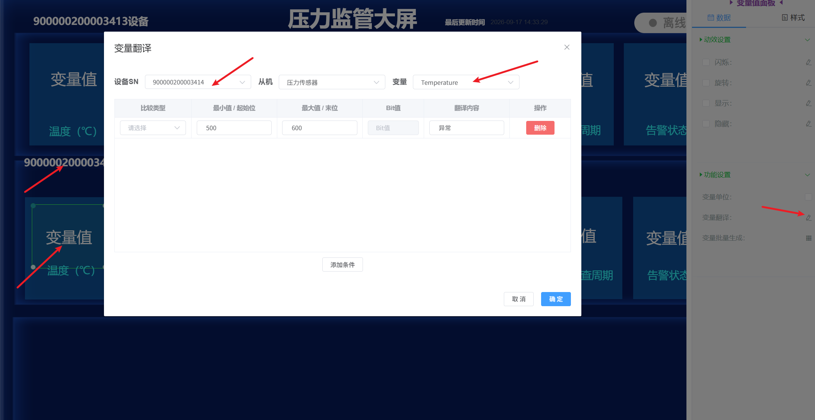The height and width of the screenshot is (420, 815).
Task: Click the 翻译内容 input containing 异常
Action: (467, 128)
